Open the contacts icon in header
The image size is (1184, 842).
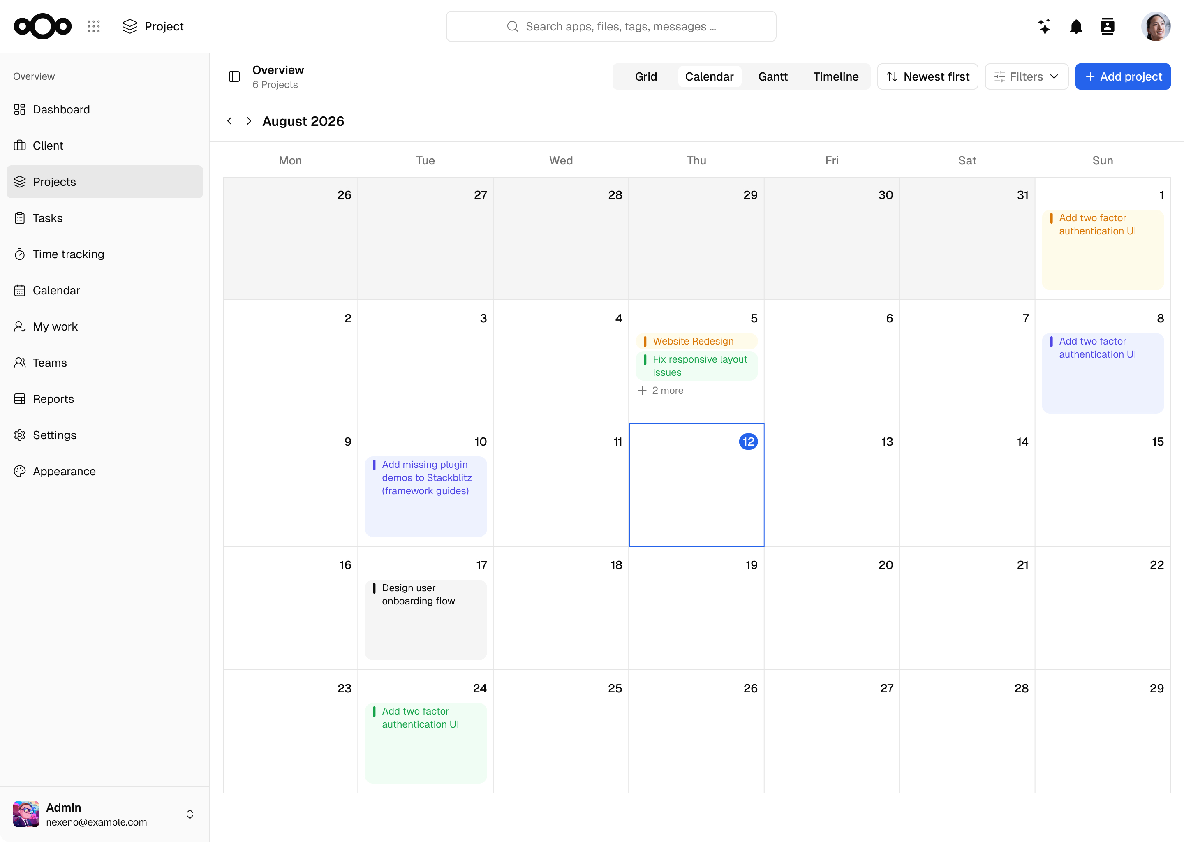(1107, 26)
